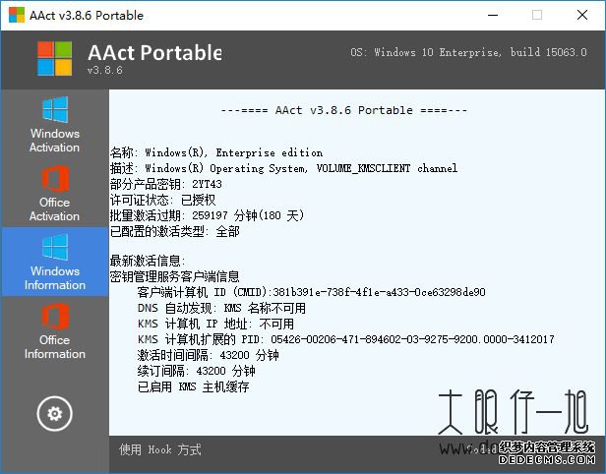Click the '最新激活信息' line
Screen dimensions: 606x474
click(148, 261)
